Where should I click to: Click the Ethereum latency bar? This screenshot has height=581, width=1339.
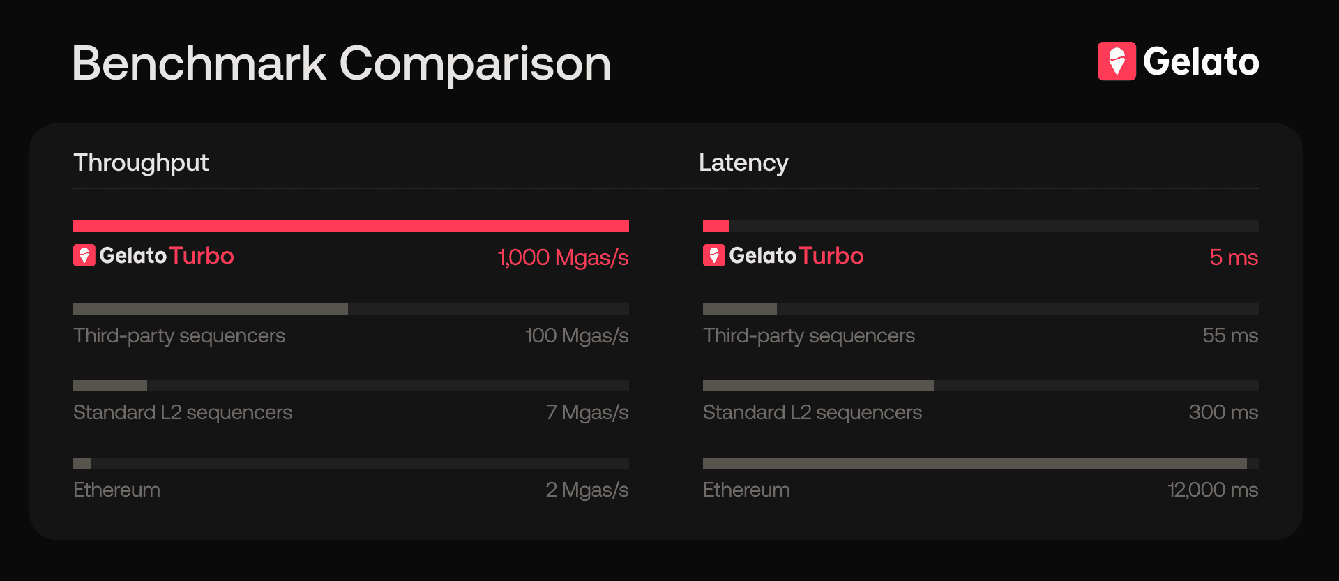coord(974,463)
